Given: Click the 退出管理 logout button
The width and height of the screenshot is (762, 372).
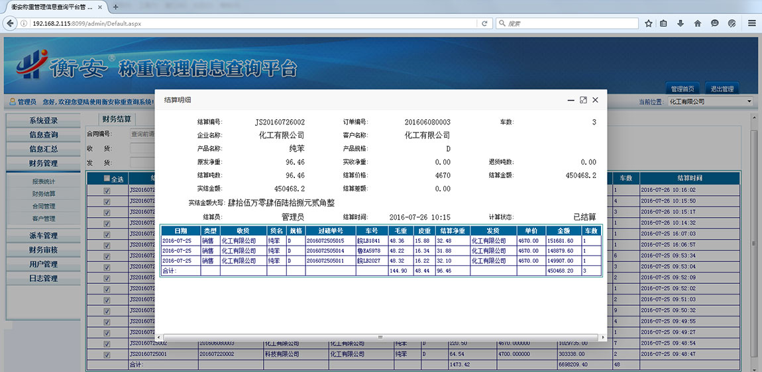Looking at the screenshot, I should tap(722, 89).
